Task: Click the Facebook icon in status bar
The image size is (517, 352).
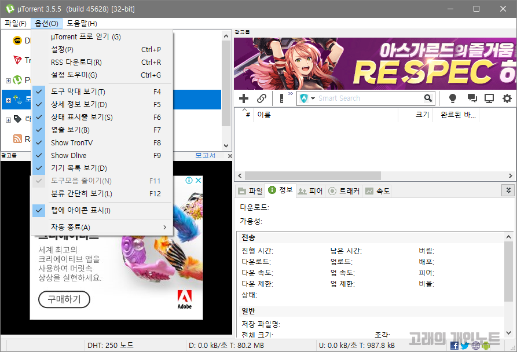Action: [x=454, y=346]
